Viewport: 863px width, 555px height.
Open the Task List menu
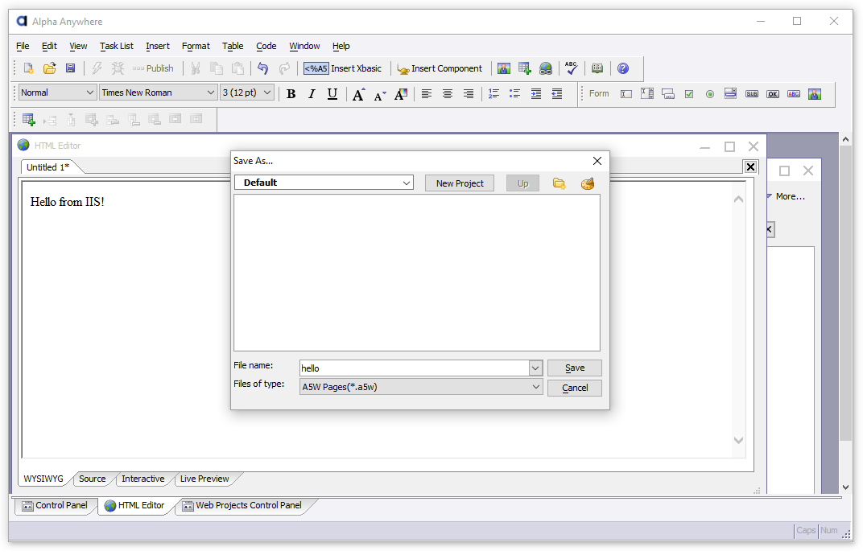pos(117,46)
